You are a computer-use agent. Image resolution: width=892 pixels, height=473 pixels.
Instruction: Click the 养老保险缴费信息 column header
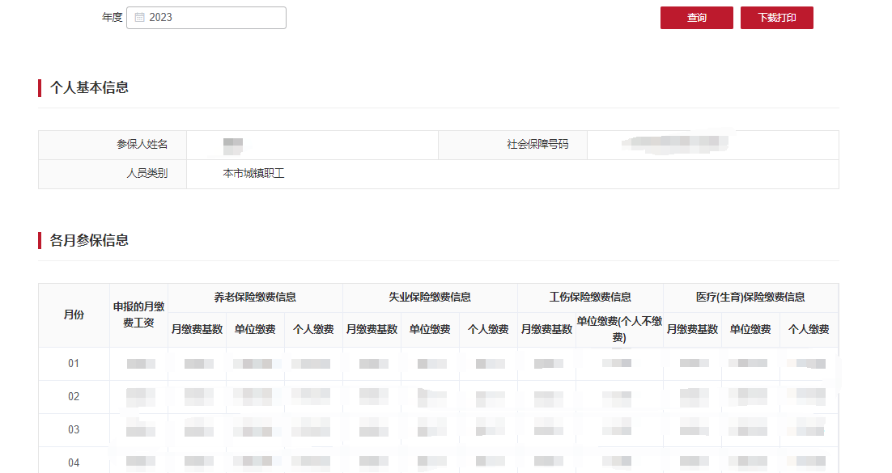click(x=254, y=297)
